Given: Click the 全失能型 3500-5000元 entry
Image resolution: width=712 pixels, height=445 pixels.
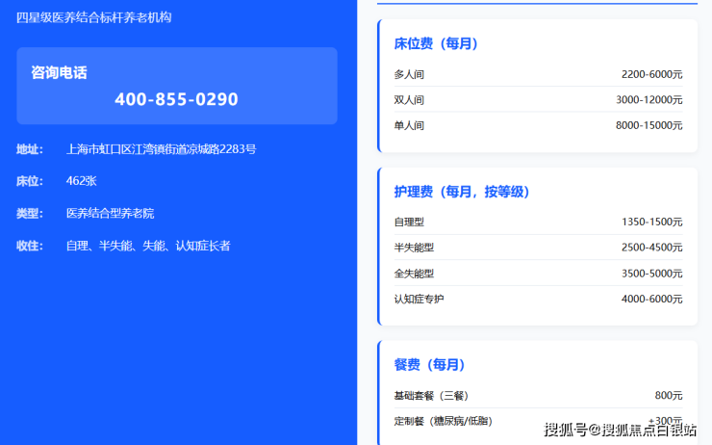Looking at the screenshot, I should (x=538, y=274).
